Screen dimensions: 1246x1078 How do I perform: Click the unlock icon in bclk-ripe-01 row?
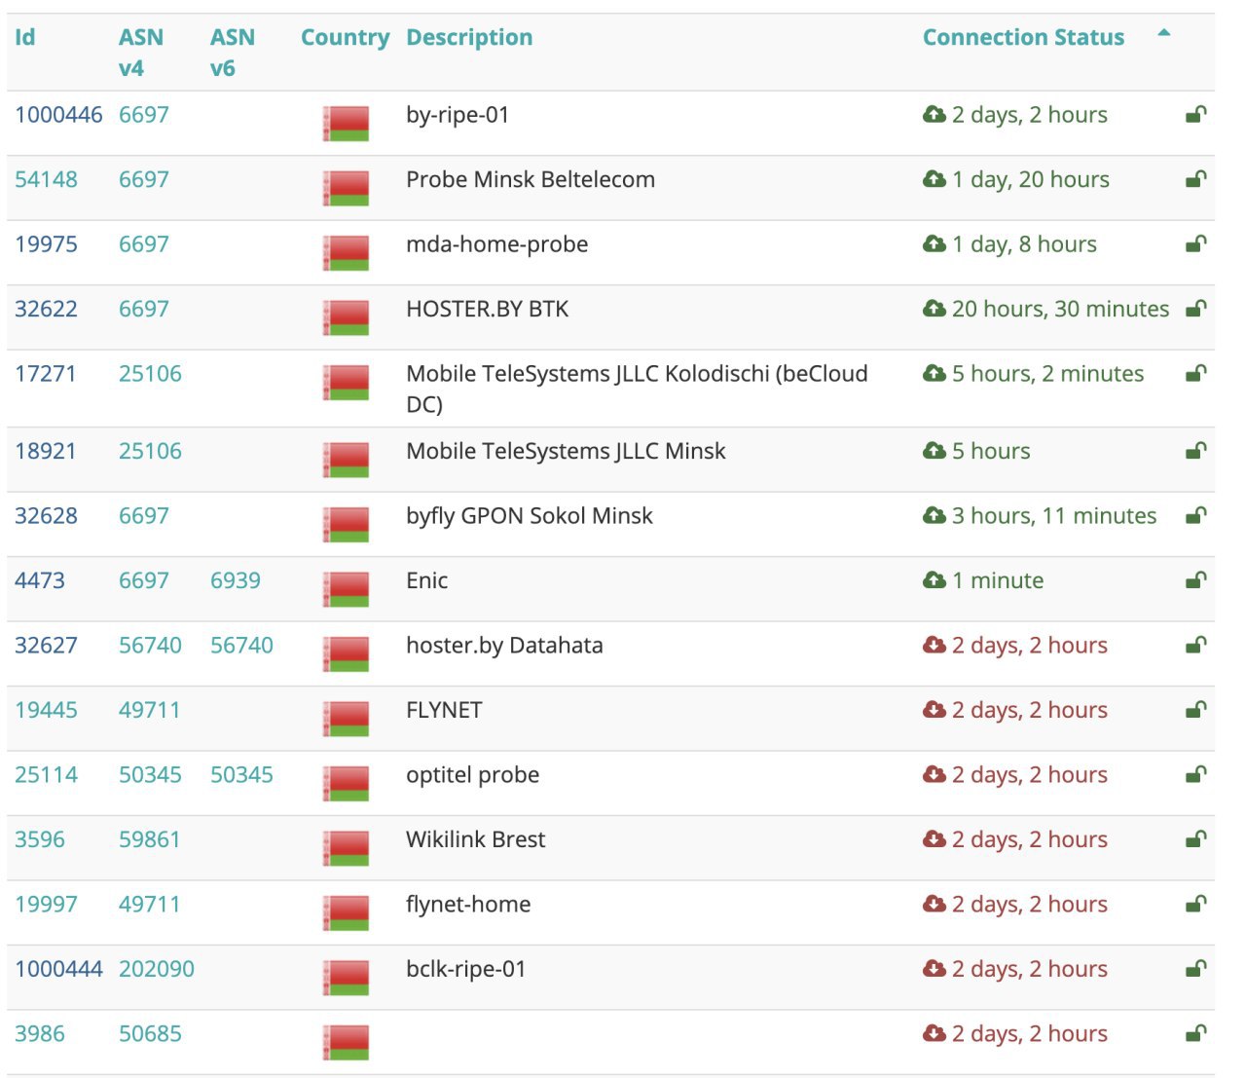point(1196,969)
